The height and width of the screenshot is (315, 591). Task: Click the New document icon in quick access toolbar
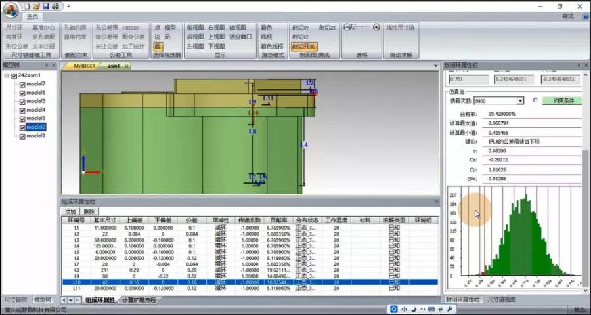26,5
